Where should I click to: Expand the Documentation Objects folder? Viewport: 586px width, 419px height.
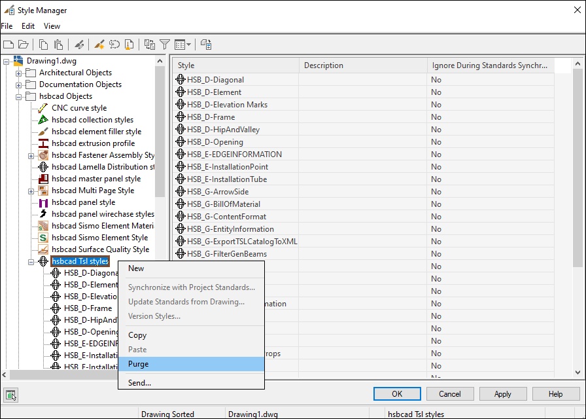tap(18, 85)
